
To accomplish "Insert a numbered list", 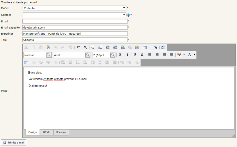I will (93, 47).
